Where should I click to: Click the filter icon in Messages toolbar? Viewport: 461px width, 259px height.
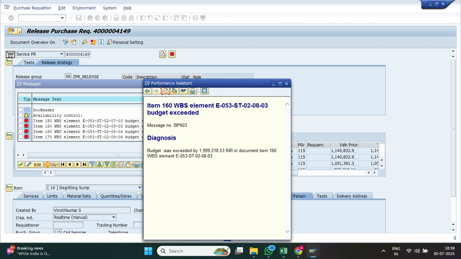tap(92, 165)
